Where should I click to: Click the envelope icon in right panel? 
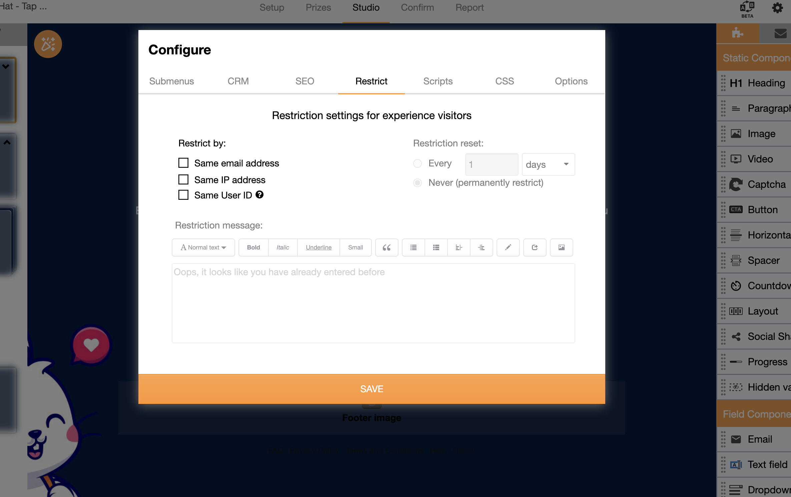pos(780,33)
